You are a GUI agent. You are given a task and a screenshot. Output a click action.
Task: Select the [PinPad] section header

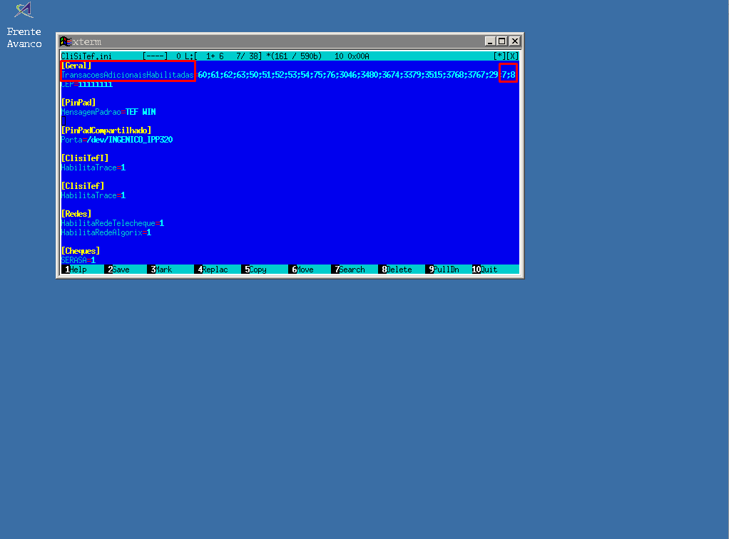coord(78,103)
